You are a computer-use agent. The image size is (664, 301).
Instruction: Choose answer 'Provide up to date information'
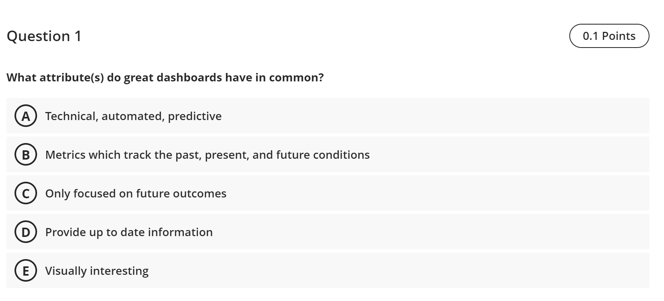click(x=129, y=232)
